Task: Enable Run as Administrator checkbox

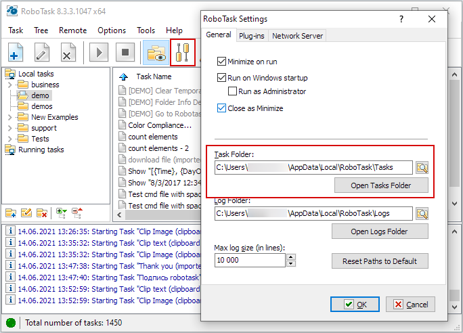Action: click(x=232, y=91)
